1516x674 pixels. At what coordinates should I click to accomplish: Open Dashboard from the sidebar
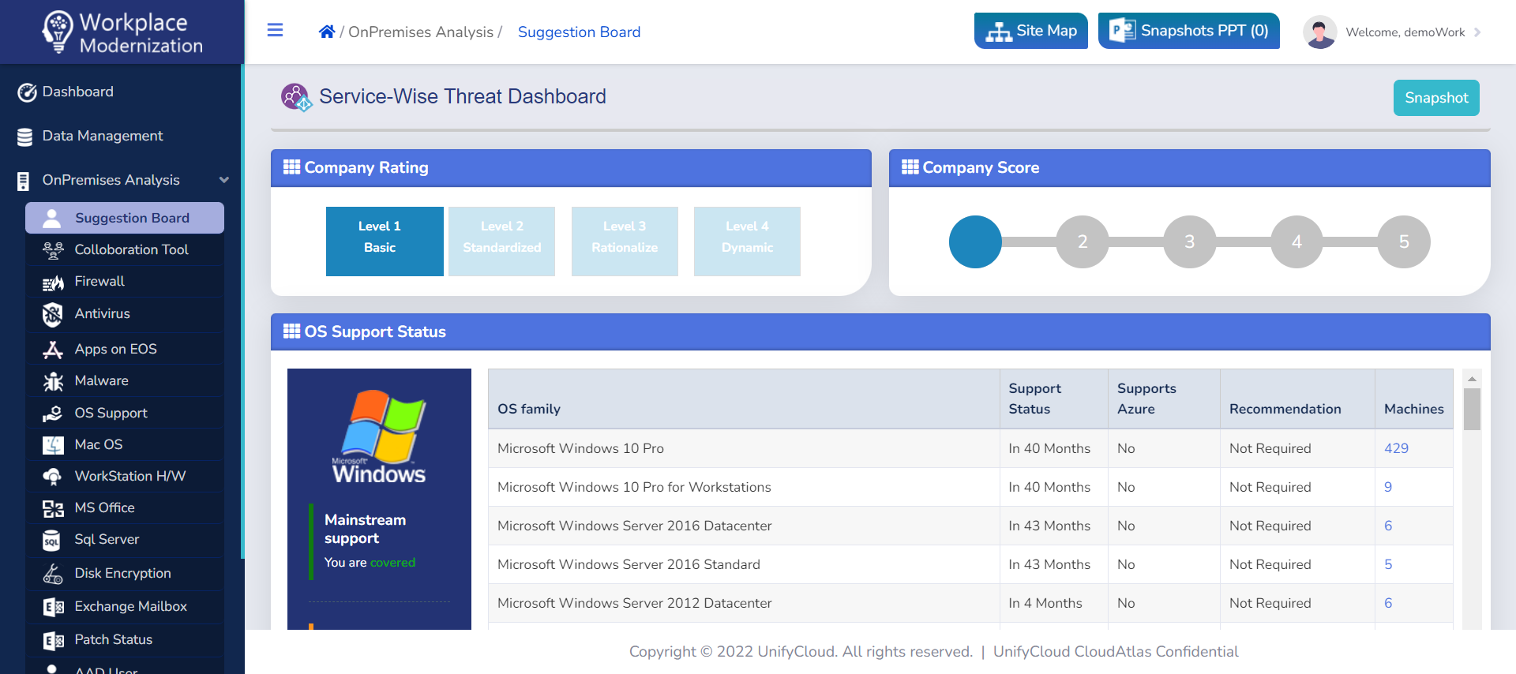(x=77, y=92)
